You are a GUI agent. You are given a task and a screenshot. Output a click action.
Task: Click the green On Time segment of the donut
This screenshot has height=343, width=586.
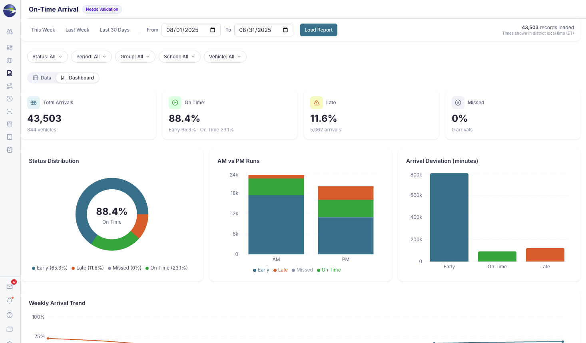coord(114,243)
